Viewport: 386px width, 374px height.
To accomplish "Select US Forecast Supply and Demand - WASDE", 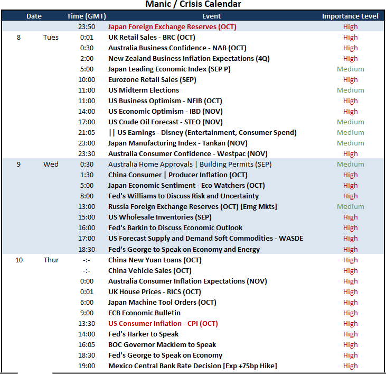I will pos(205,239).
